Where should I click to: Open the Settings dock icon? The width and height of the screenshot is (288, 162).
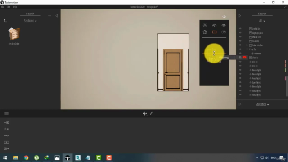pos(7,136)
